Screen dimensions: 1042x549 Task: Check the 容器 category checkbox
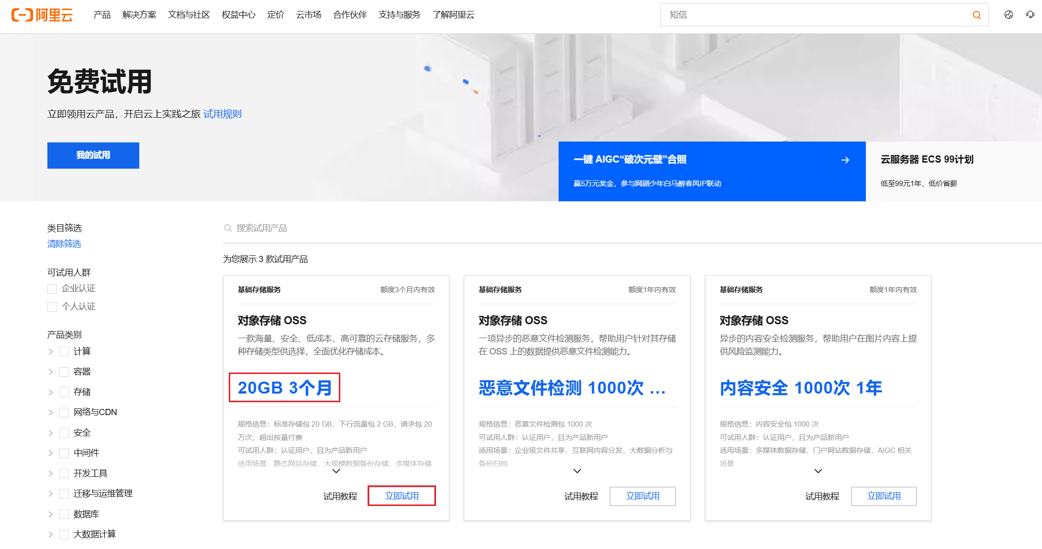[64, 372]
